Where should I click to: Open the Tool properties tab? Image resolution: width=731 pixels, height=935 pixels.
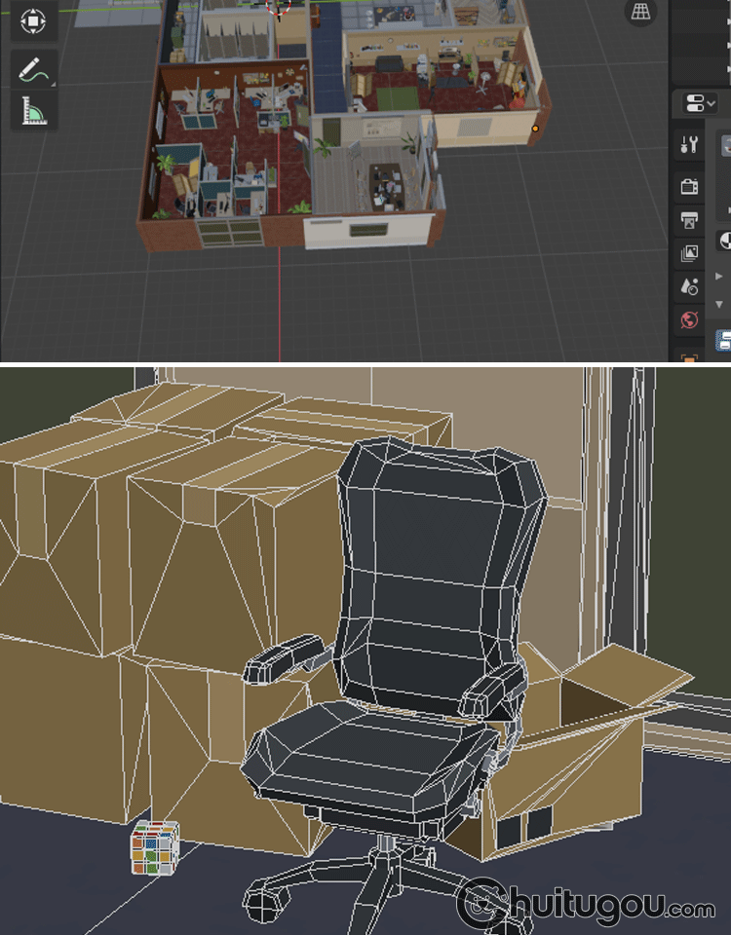point(689,144)
